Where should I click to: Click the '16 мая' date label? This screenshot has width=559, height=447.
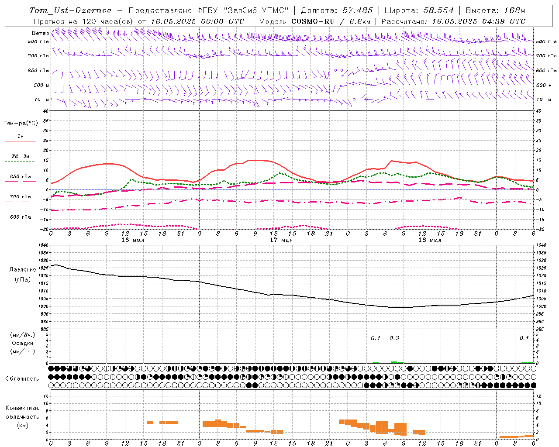click(133, 240)
